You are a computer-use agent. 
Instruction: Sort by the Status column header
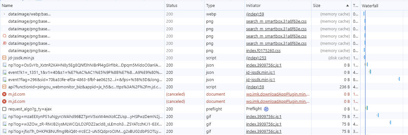coord(172,6)
